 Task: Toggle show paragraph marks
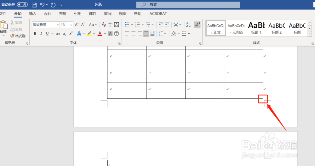(x=198, y=25)
